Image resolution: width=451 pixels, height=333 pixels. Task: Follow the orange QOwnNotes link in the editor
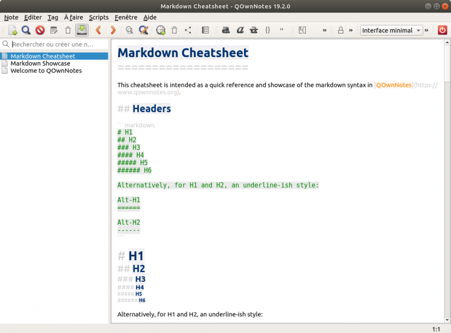[x=394, y=85]
